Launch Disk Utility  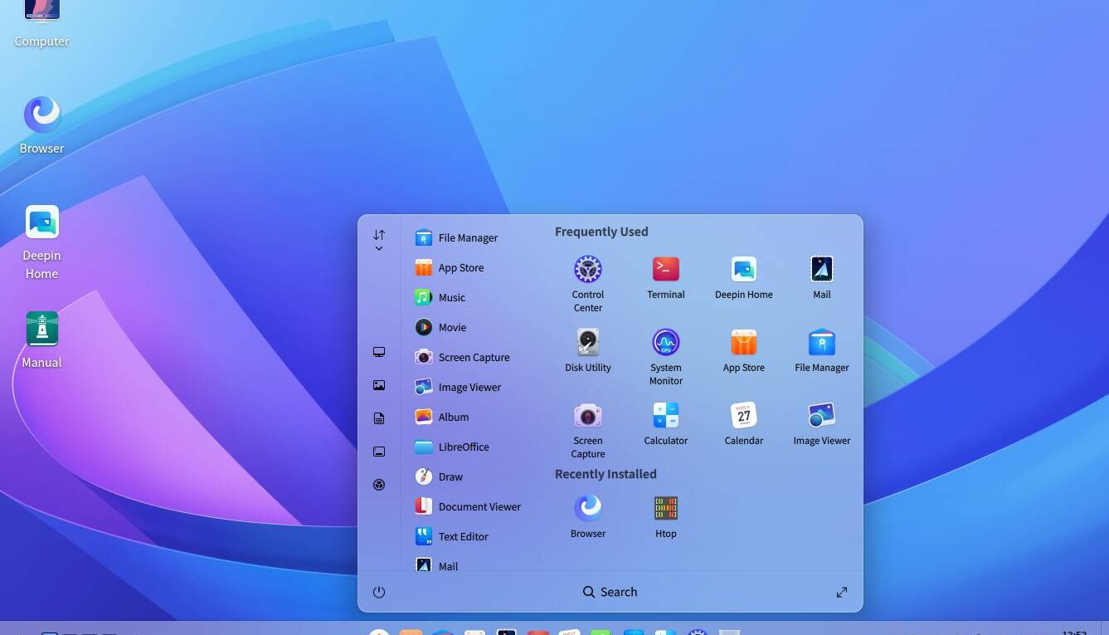(x=588, y=349)
